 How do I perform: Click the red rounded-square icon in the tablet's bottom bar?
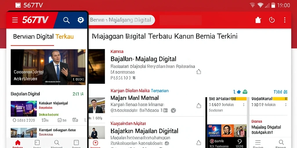tap(95, 143)
